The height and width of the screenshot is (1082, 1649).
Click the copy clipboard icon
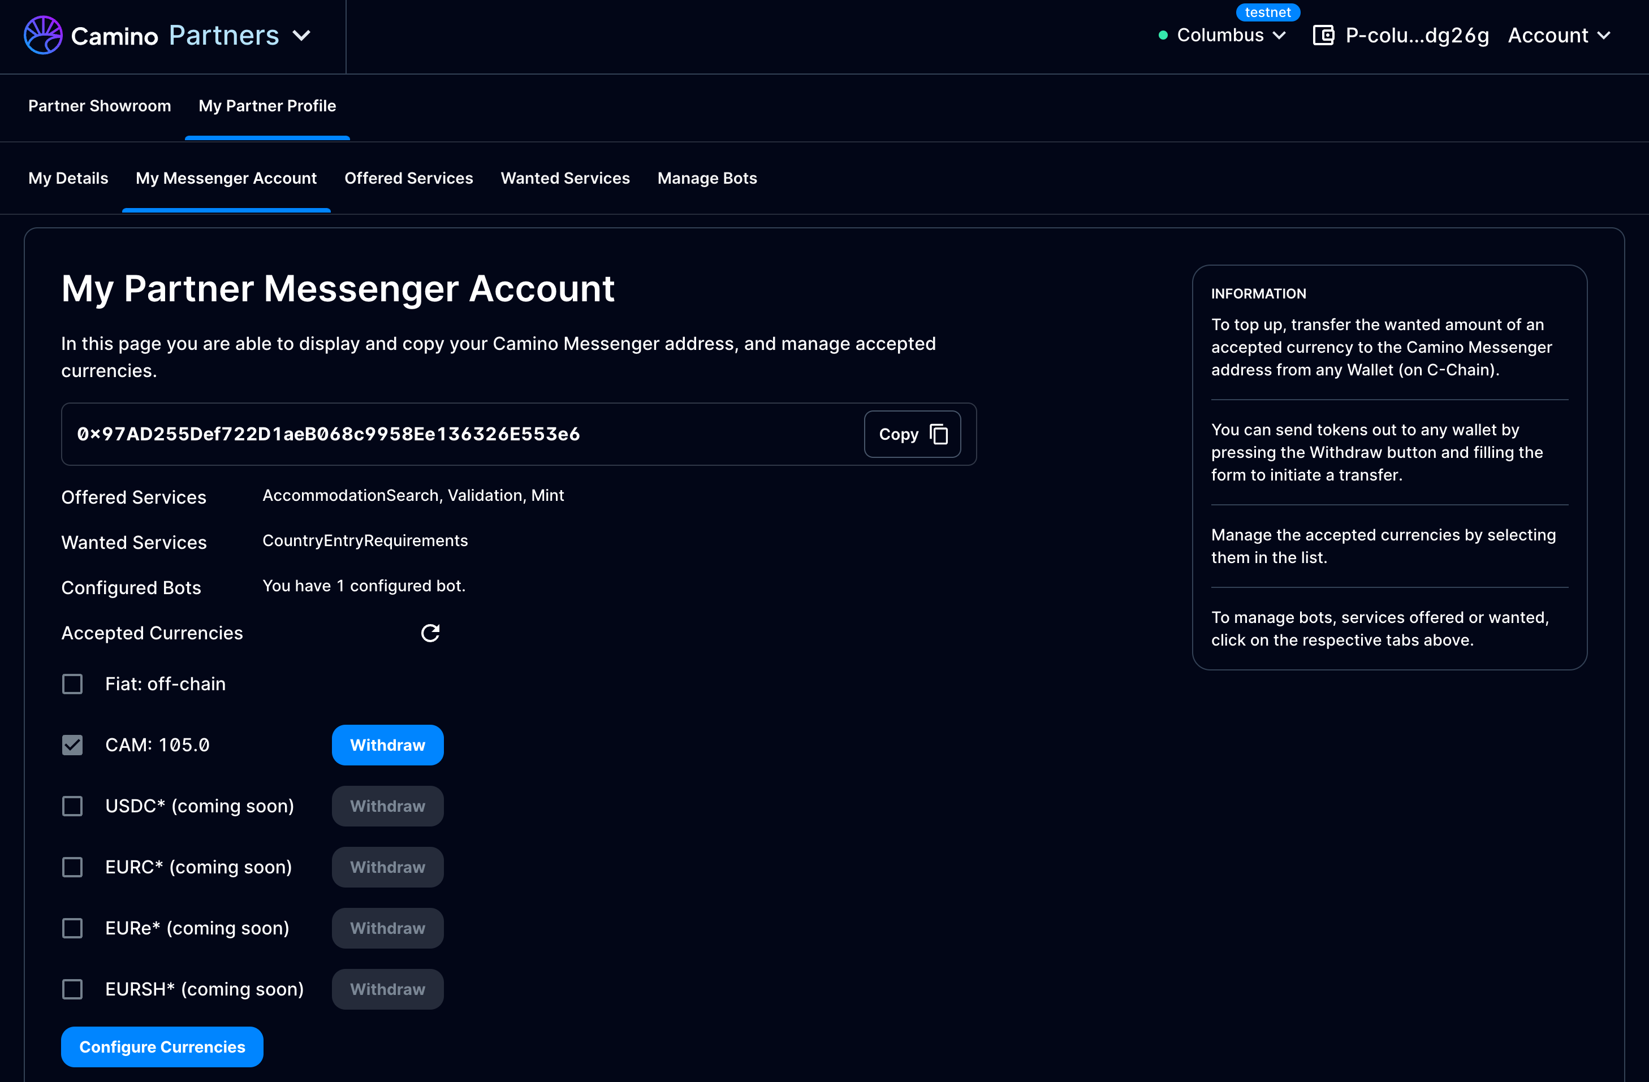pyautogui.click(x=939, y=434)
